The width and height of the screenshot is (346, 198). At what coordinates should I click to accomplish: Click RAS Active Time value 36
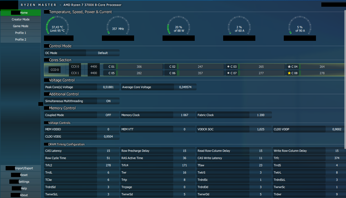pyautogui.click(x=185, y=158)
